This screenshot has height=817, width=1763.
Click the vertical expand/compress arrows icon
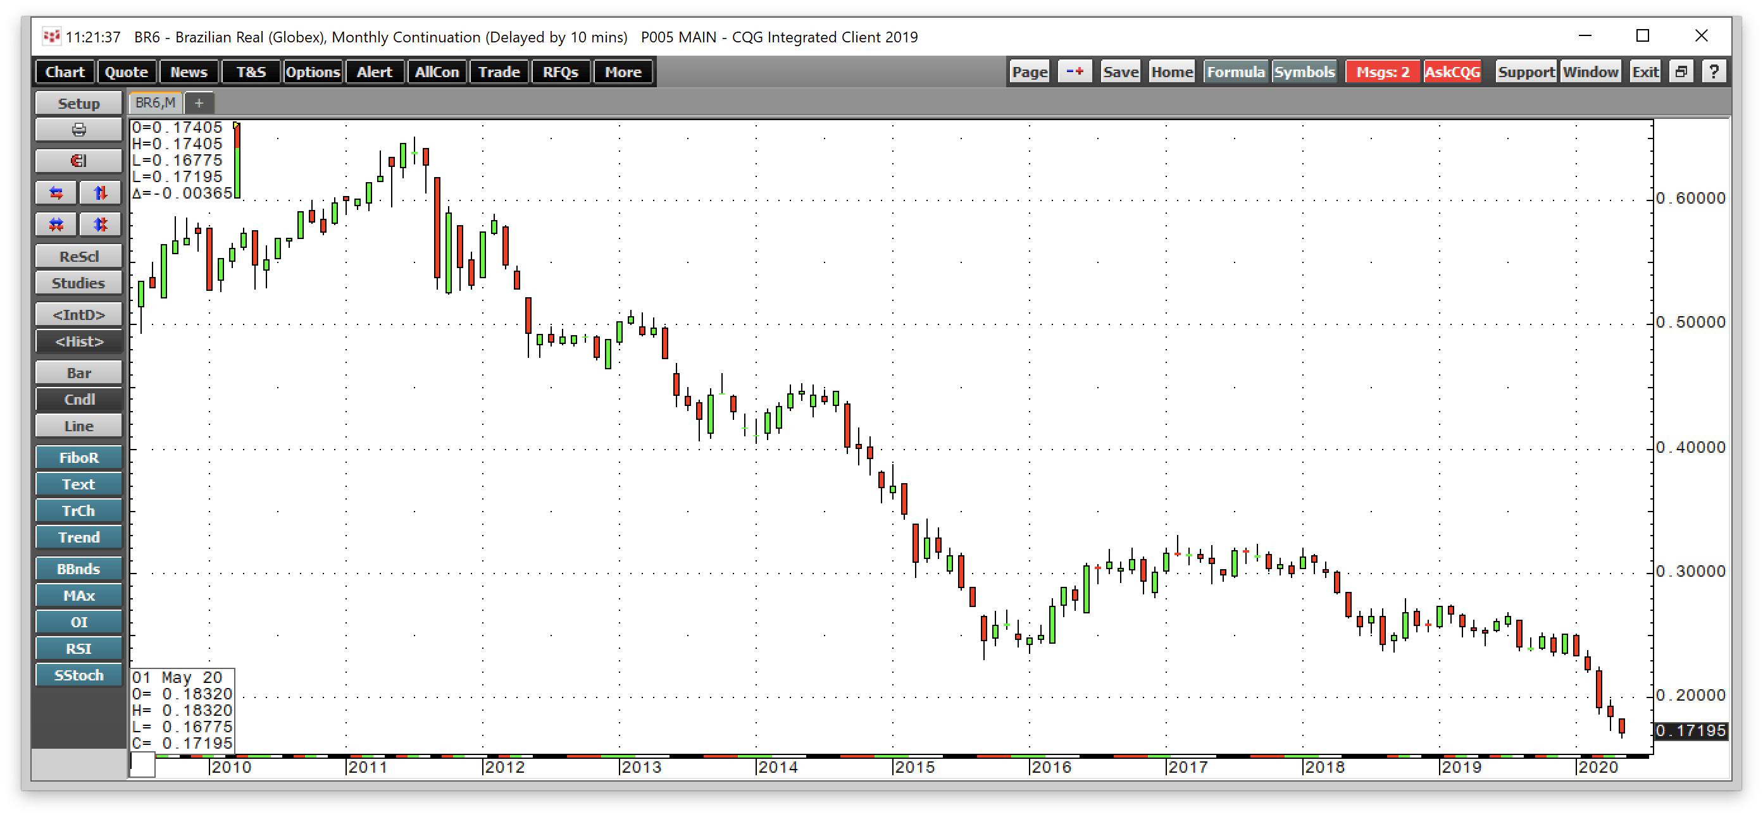coord(100,224)
